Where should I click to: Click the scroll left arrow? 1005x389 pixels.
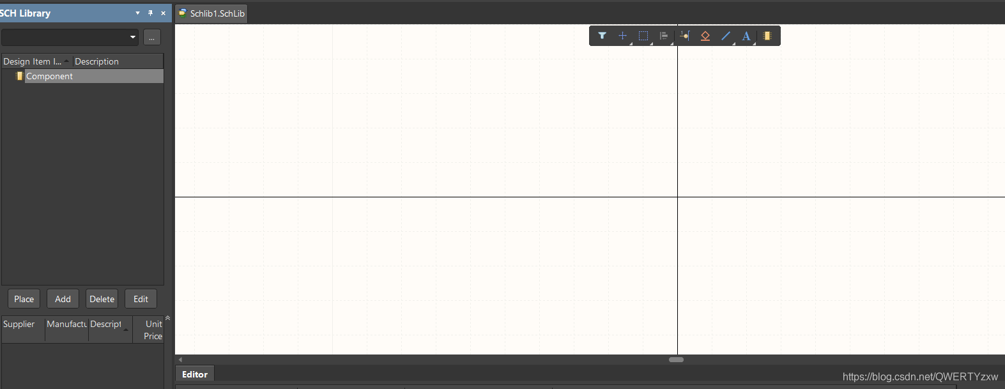click(x=180, y=360)
